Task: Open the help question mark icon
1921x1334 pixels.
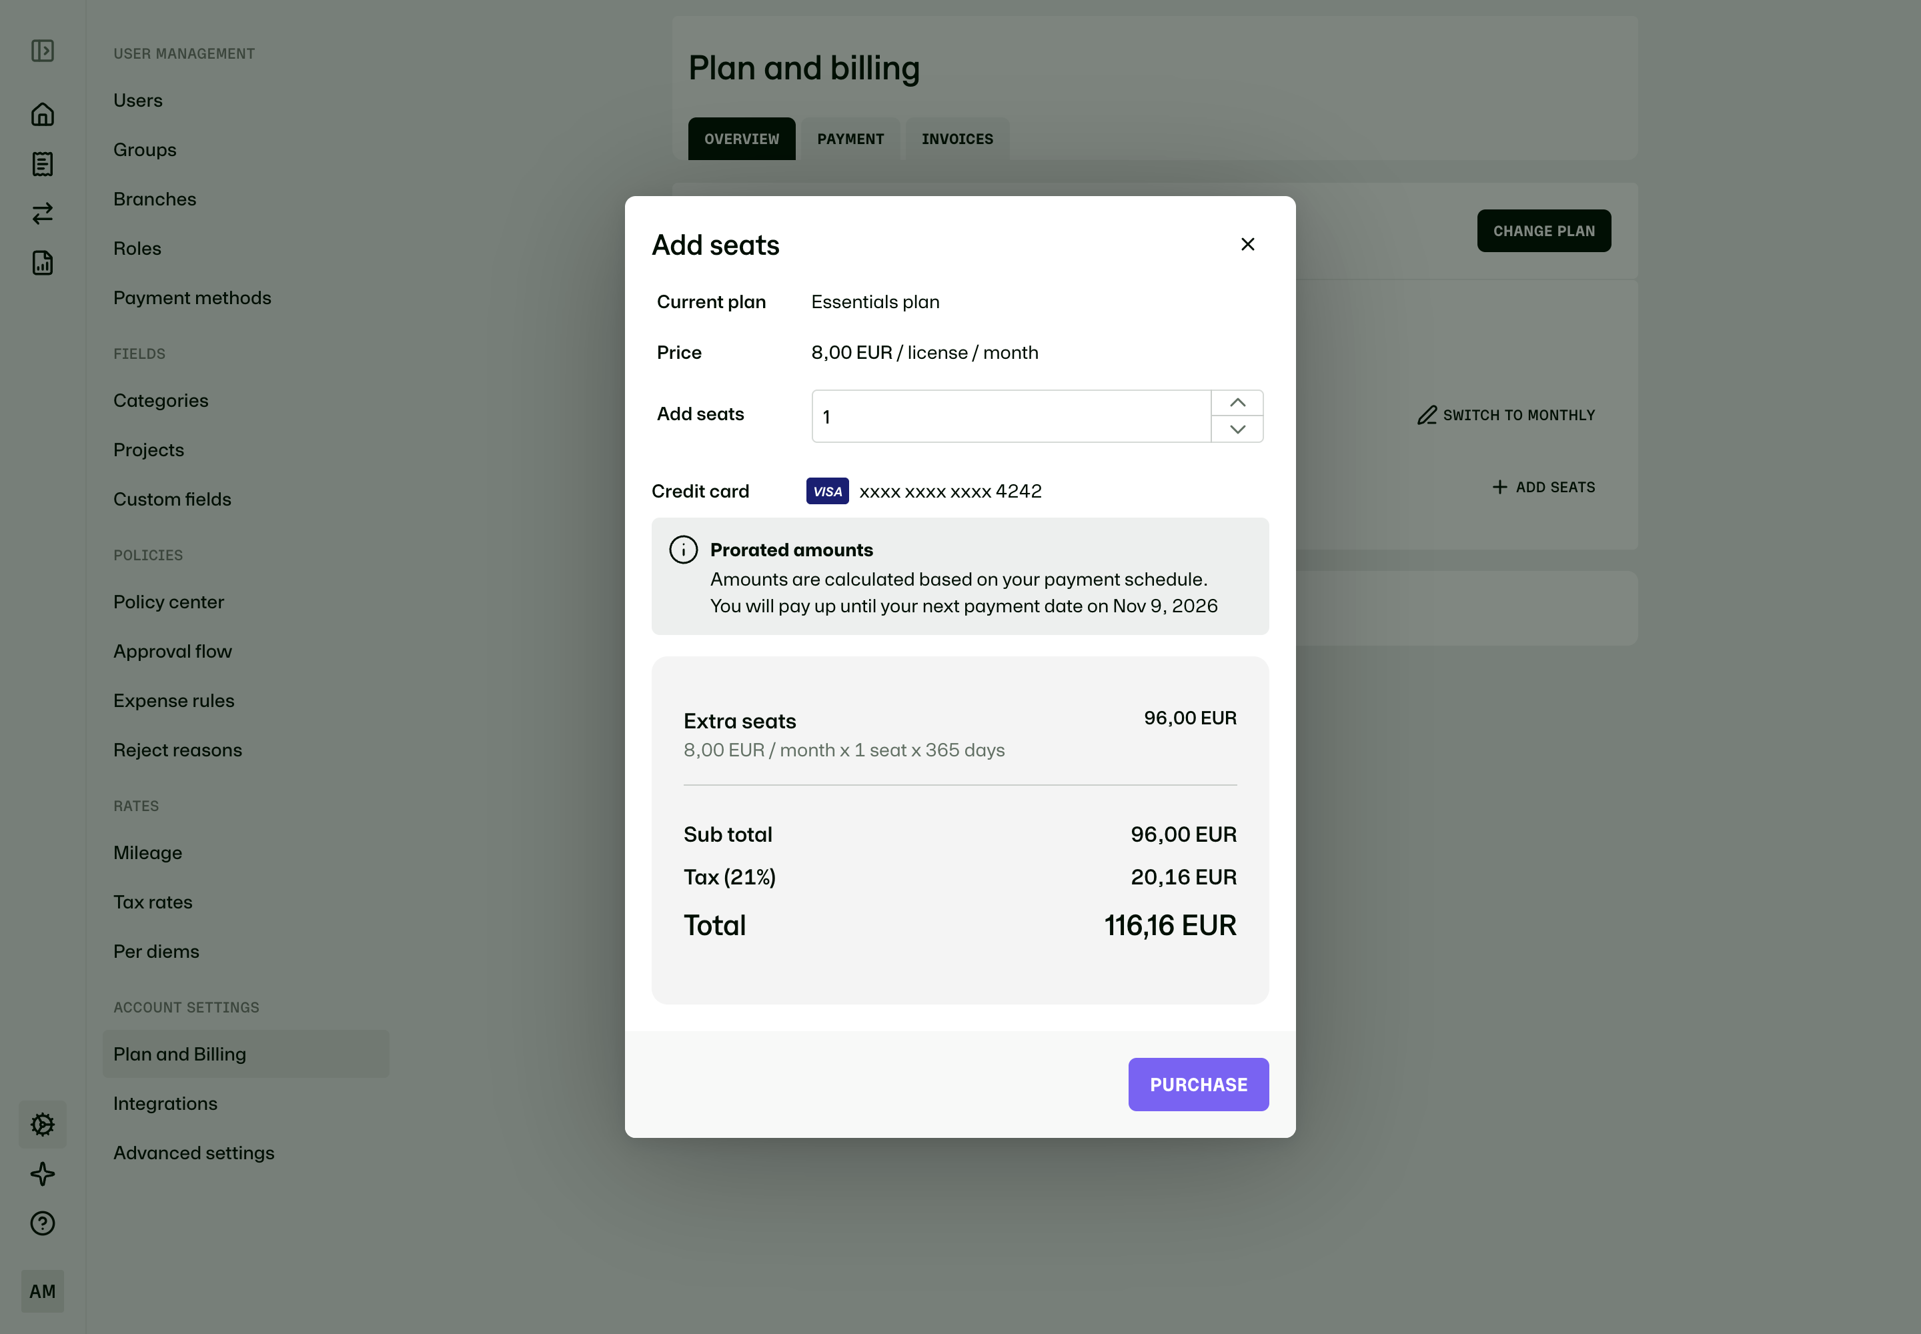Action: tap(43, 1223)
